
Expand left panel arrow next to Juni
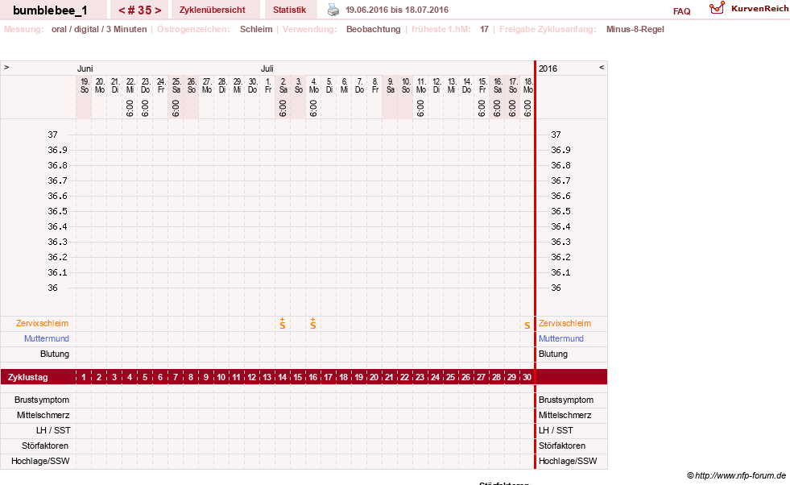tap(6, 67)
